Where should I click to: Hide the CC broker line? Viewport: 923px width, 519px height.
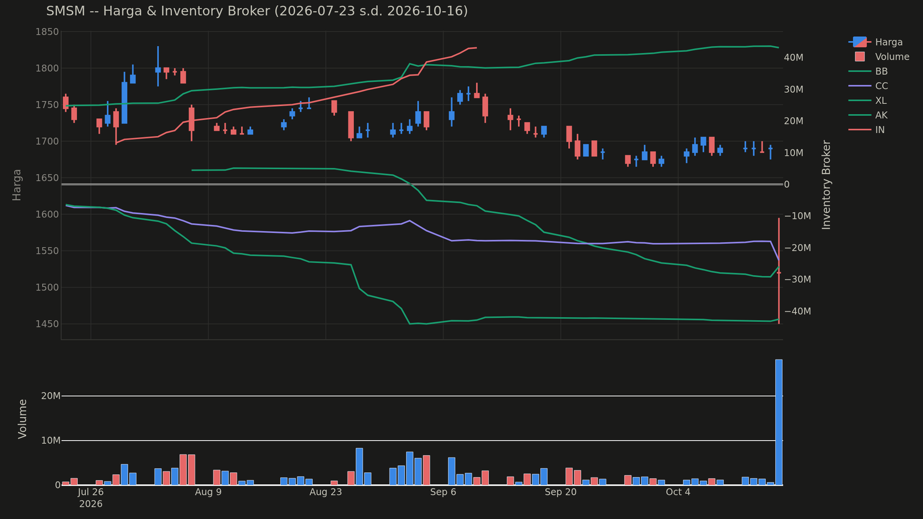tap(868, 86)
